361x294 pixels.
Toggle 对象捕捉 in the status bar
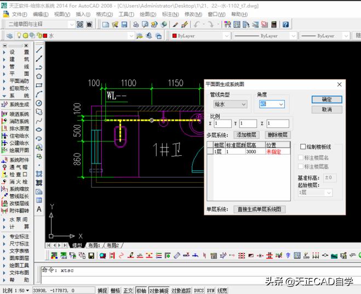[158, 290]
